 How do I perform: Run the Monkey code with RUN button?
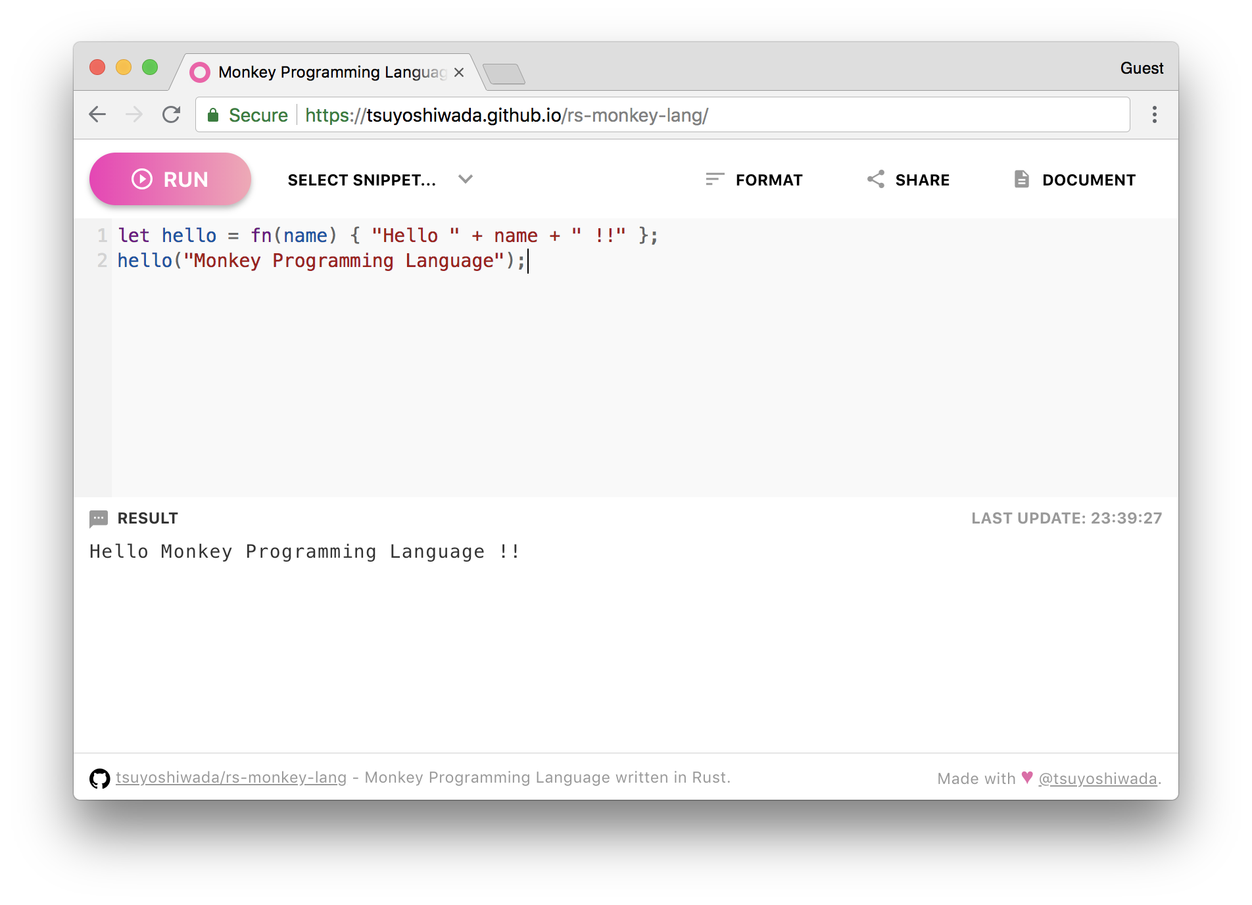point(170,179)
